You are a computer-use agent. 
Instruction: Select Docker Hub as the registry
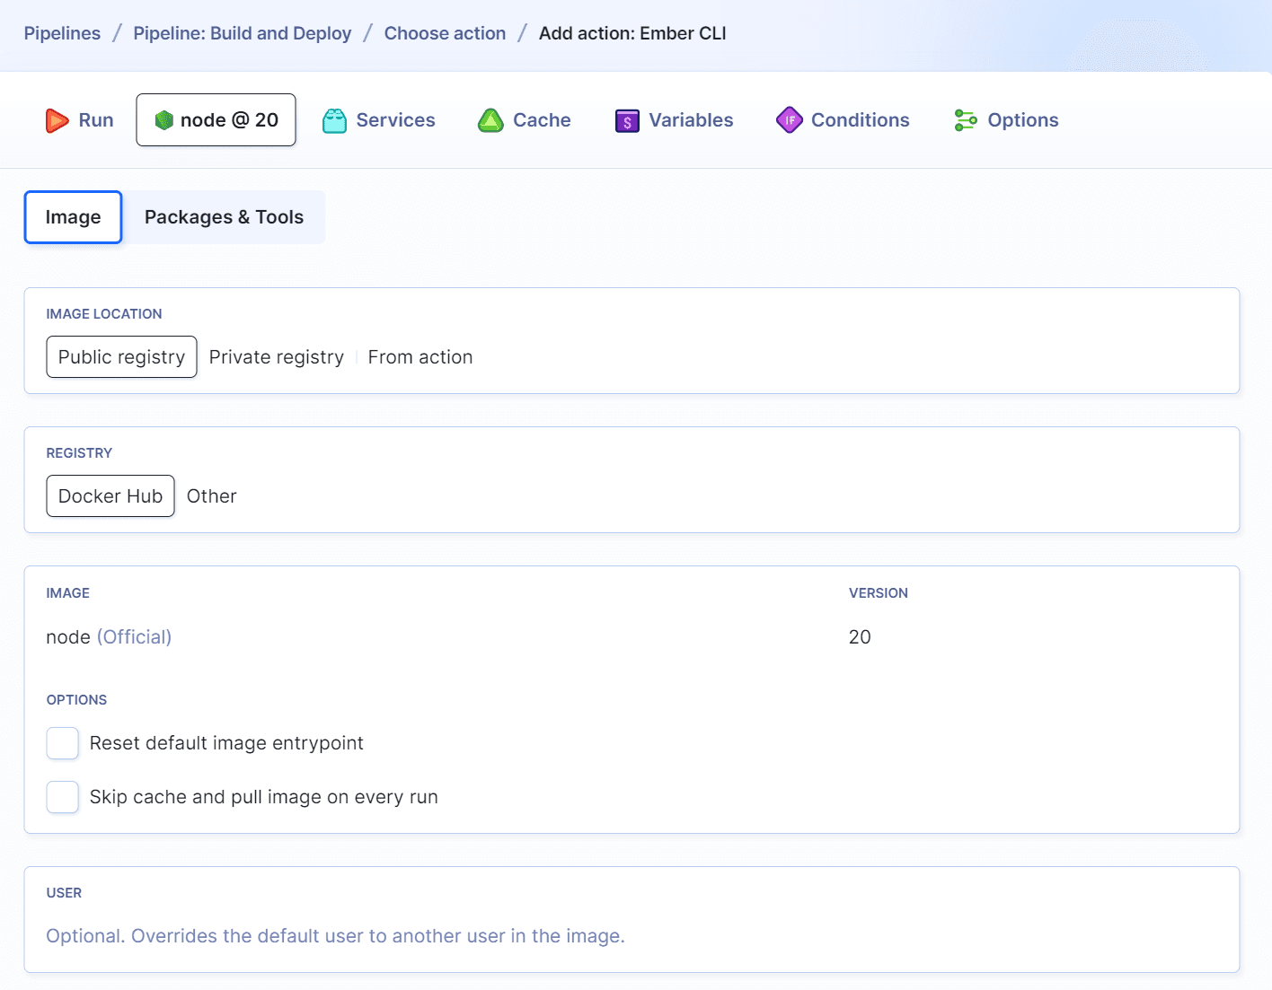point(110,495)
